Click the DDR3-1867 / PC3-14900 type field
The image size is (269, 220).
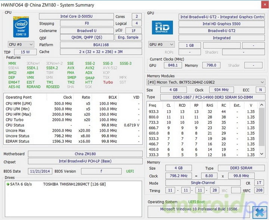click(x=213, y=97)
